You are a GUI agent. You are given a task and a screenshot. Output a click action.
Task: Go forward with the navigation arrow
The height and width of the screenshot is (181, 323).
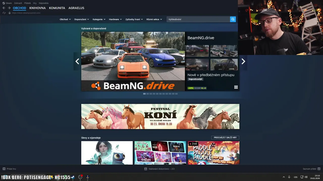(x=9, y=8)
